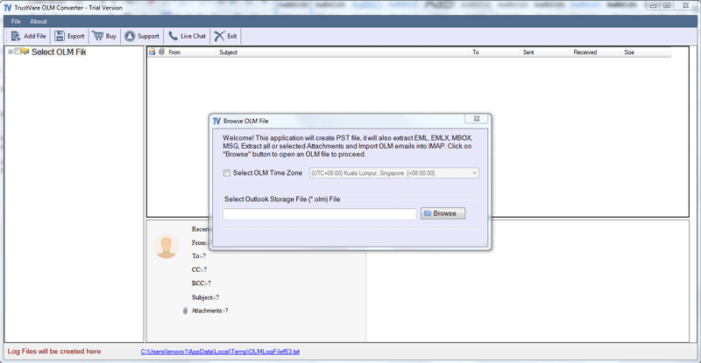The height and width of the screenshot is (363, 701).
Task: Click the Browse button in dialog
Action: [443, 213]
